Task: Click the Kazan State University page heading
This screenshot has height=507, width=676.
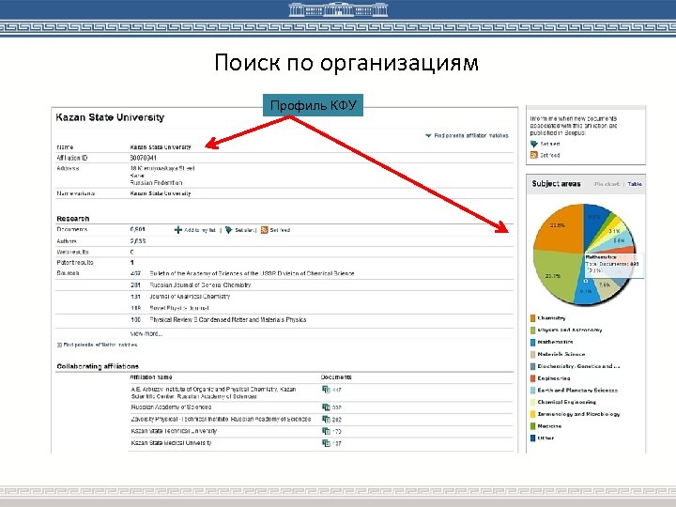Action: click(110, 117)
